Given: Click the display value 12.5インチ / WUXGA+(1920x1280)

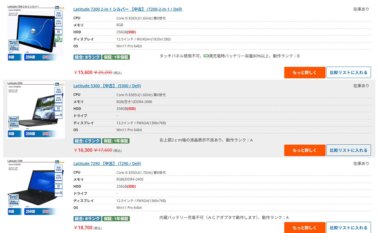Looking at the screenshot, I should click(x=144, y=39).
